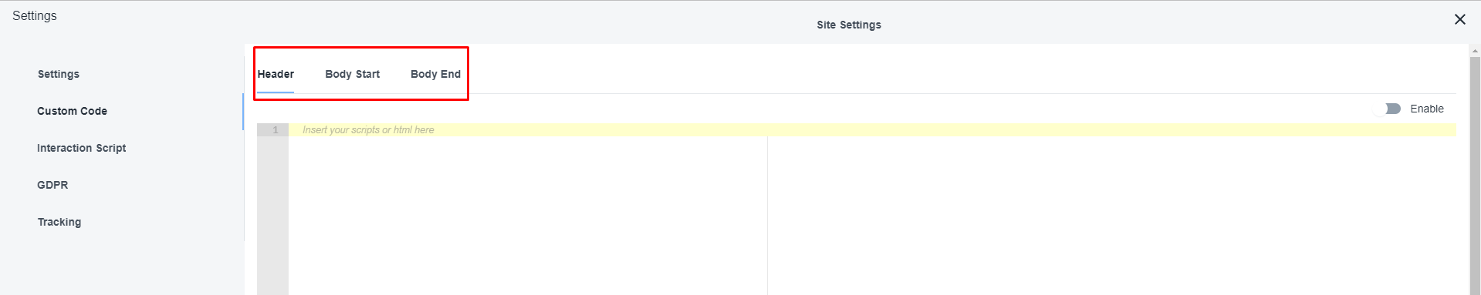Screen dimensions: 1481x295
Task: Select line number 1 in the gutter
Action: (x=275, y=130)
